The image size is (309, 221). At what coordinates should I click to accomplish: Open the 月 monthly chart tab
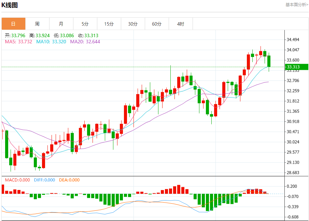(x=61, y=24)
